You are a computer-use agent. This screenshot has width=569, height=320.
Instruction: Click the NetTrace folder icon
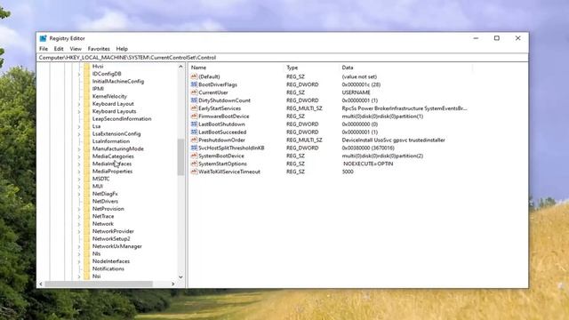click(x=87, y=216)
